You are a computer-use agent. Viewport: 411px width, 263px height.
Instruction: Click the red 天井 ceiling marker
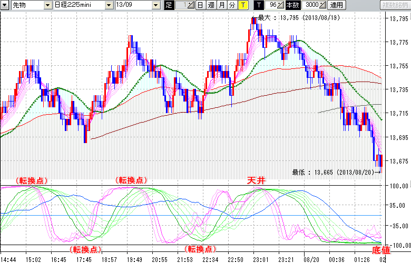(x=257, y=180)
